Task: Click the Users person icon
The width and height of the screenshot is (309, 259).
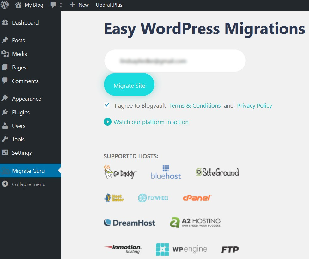Action: tap(5, 126)
